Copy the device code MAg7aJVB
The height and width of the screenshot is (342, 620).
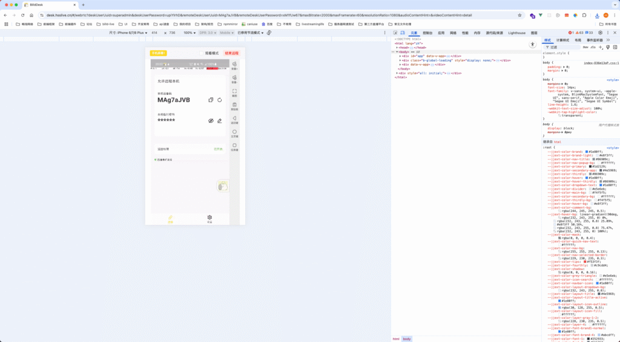coord(210,100)
